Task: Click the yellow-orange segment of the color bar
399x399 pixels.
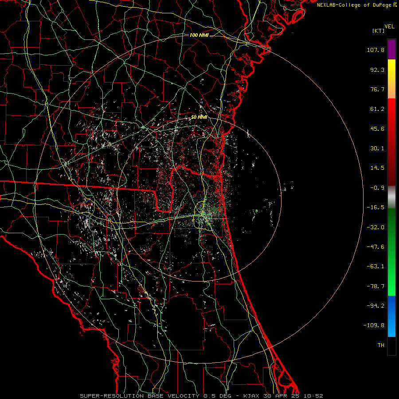Action: [391, 79]
